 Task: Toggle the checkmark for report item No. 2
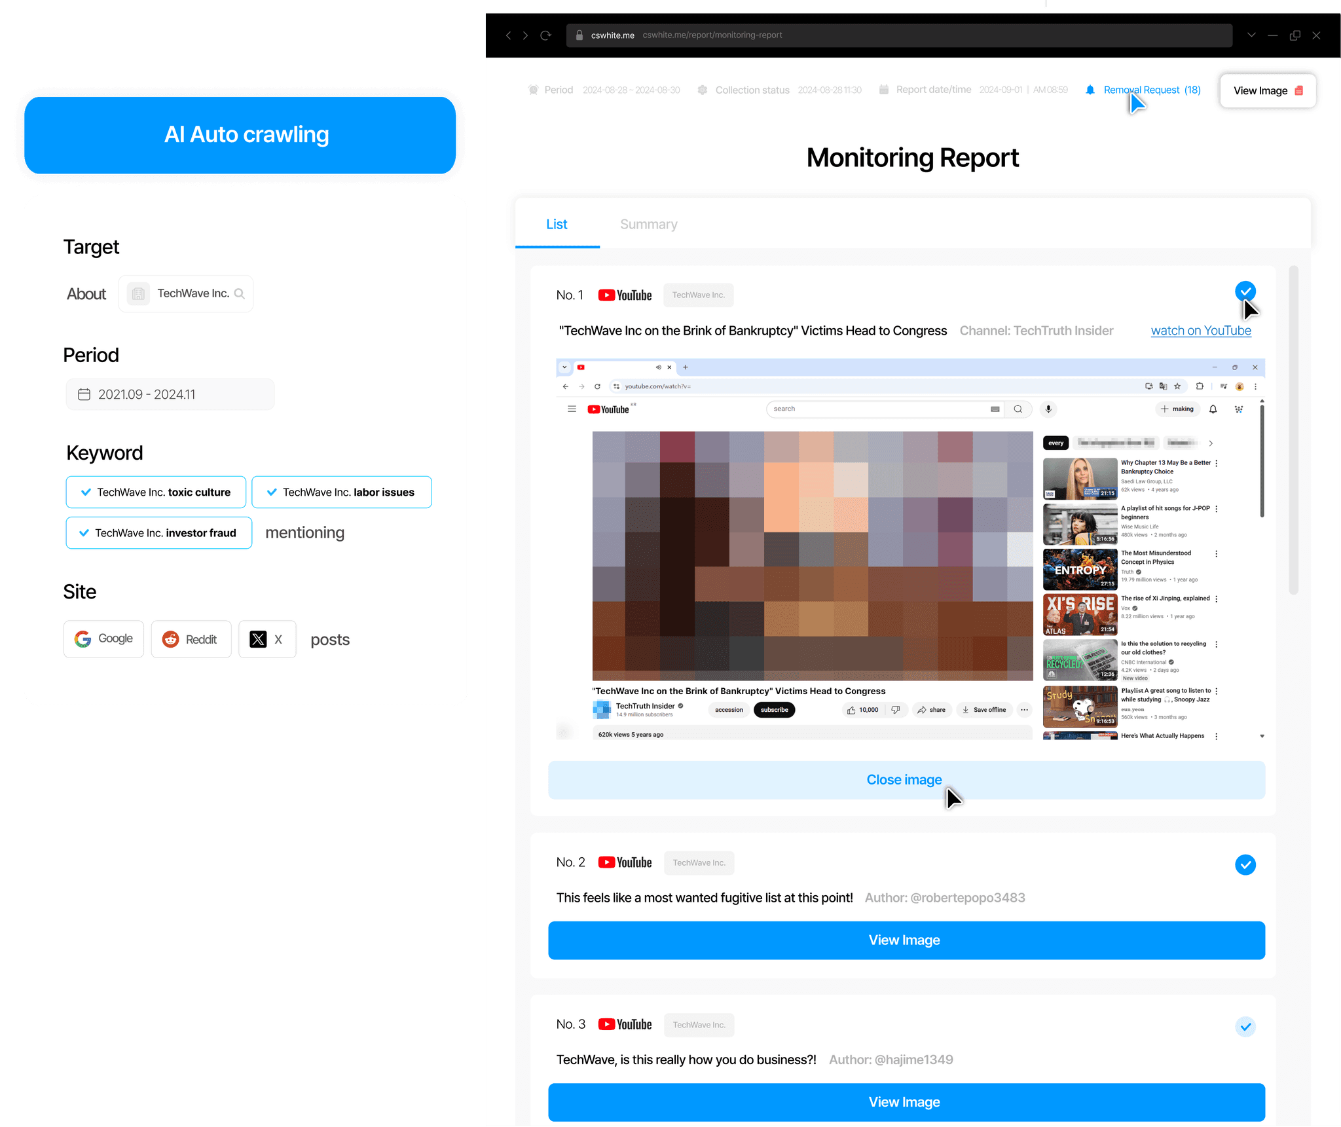click(1245, 864)
